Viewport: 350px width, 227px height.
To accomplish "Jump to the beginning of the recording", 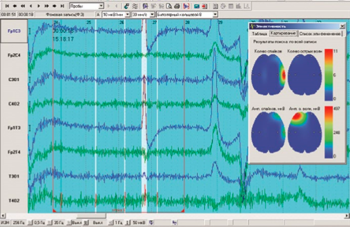I will tap(7, 6).
